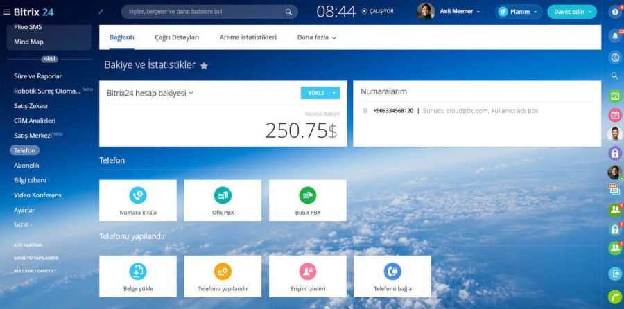Open the CRM chat icon in sidebar
The height and width of the screenshot is (309, 624).
[615, 190]
